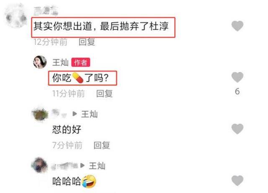
Task: Reply to the 7分钟前 comment
Action: (x=102, y=145)
